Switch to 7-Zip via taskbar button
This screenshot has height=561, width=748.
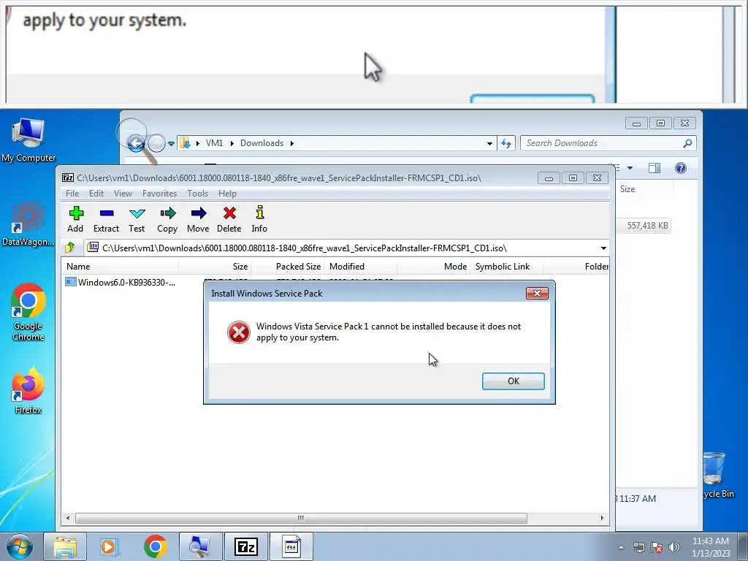(x=245, y=546)
